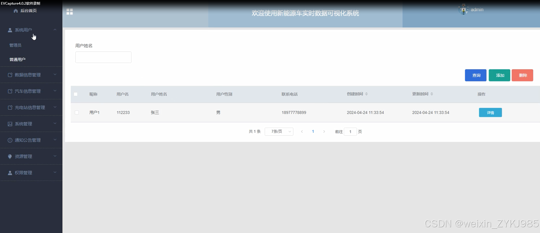Image resolution: width=540 pixels, height=233 pixels.
Task: Click the 昵称 cell 用户1
Action: tap(94, 113)
